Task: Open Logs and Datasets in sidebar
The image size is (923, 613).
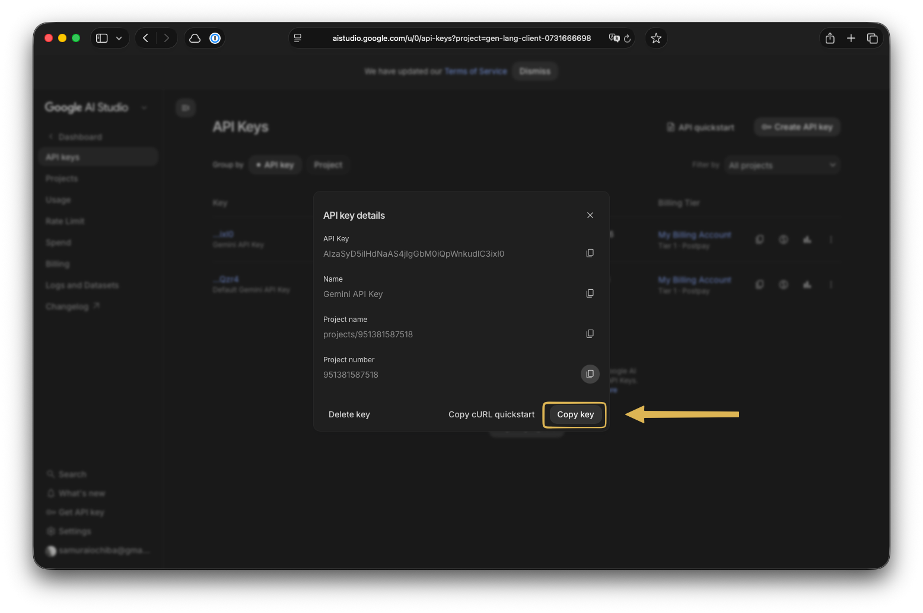Action: tap(82, 285)
